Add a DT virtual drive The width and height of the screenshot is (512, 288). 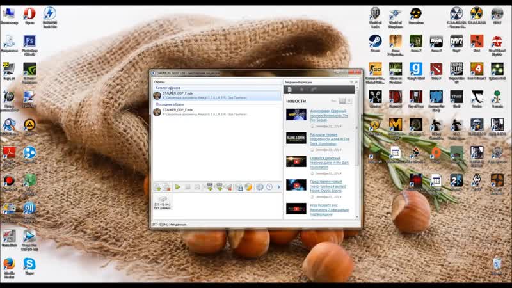pyautogui.click(x=209, y=187)
